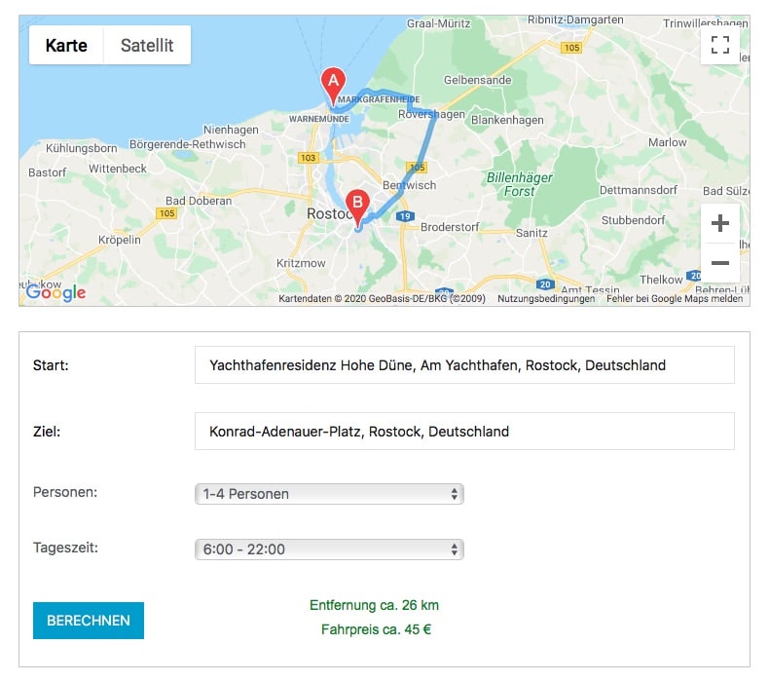Click the Google logo on the map
Screen dimensions: 769x682
coord(55,291)
